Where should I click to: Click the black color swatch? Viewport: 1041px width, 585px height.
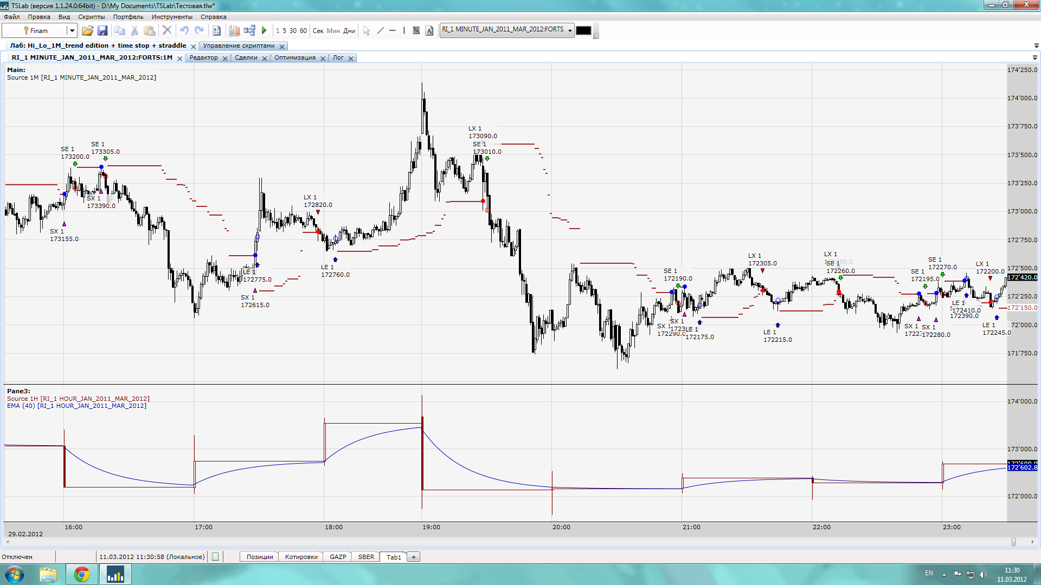tap(583, 31)
